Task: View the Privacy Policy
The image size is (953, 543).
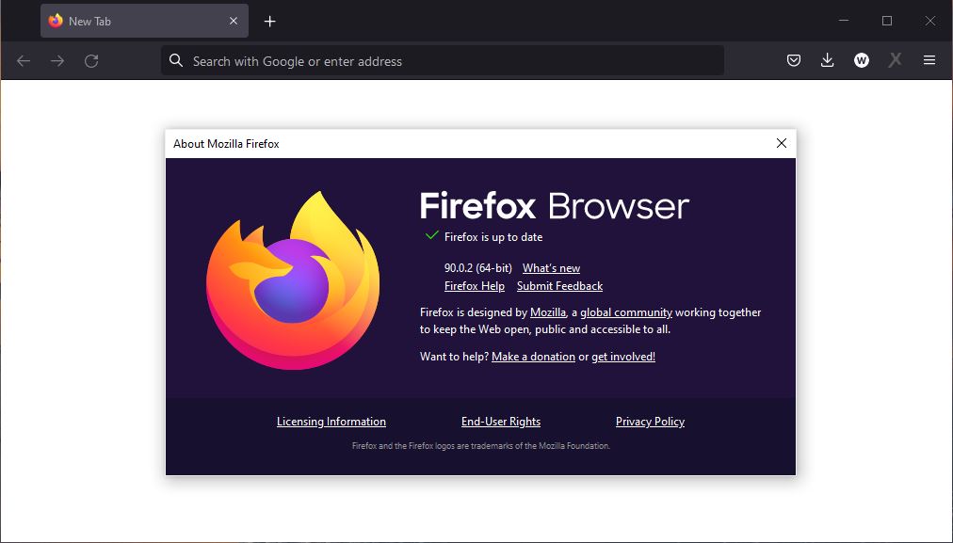Action: click(650, 421)
